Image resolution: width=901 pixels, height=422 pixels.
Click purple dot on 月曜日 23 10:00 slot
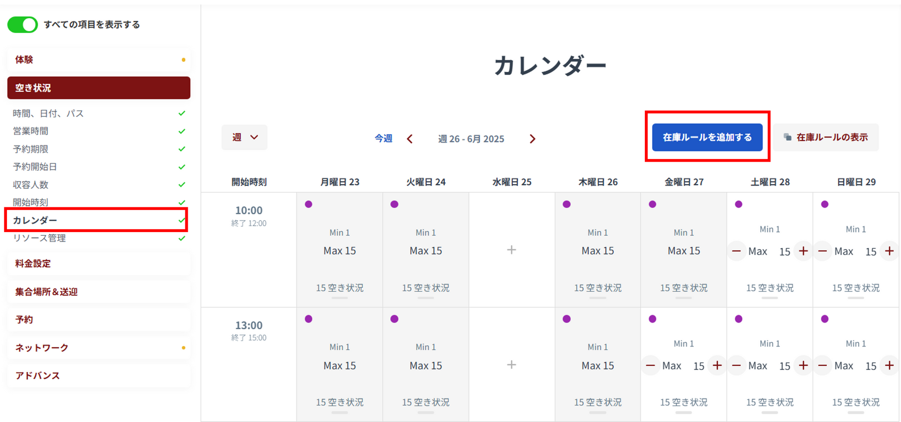coord(308,204)
